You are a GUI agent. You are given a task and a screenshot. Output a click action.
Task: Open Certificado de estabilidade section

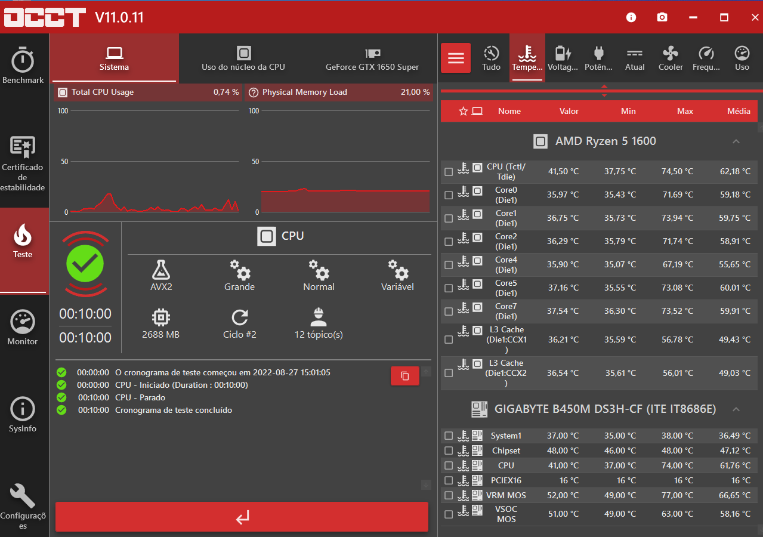click(23, 163)
